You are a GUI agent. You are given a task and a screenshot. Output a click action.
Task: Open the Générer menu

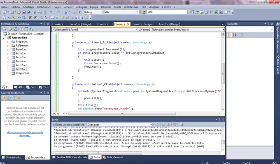pyautogui.click(x=68, y=7)
